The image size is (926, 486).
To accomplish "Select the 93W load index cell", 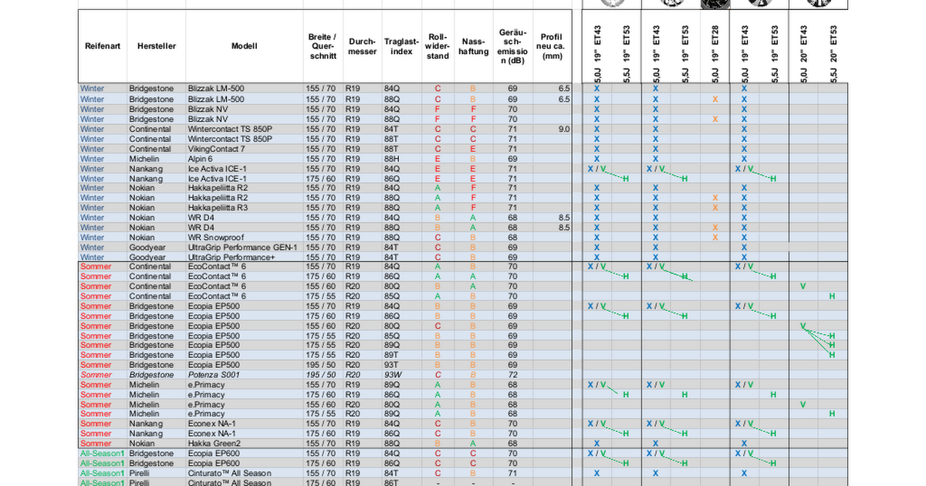I will pyautogui.click(x=393, y=375).
